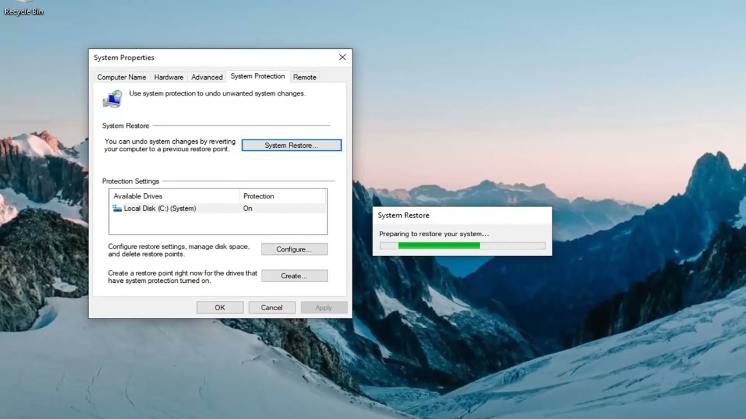The image size is (746, 419).
Task: Open the Configure... restore settings button
Action: pyautogui.click(x=294, y=249)
